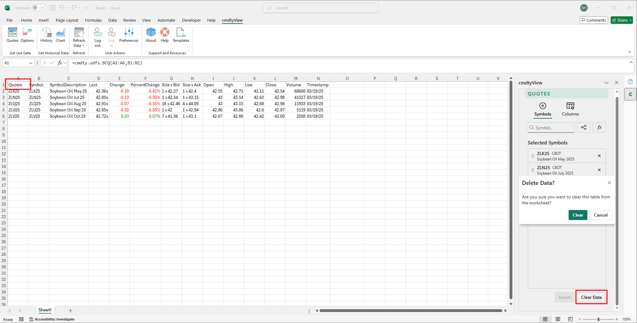Remove ZLK25 from Selected Symbols

point(599,156)
